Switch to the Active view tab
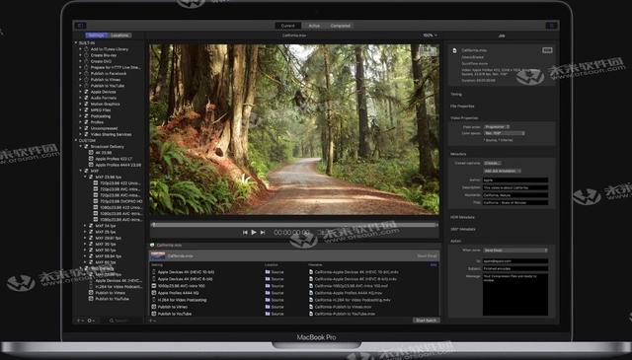Screen dimensions: 632x360 pyautogui.click(x=314, y=26)
